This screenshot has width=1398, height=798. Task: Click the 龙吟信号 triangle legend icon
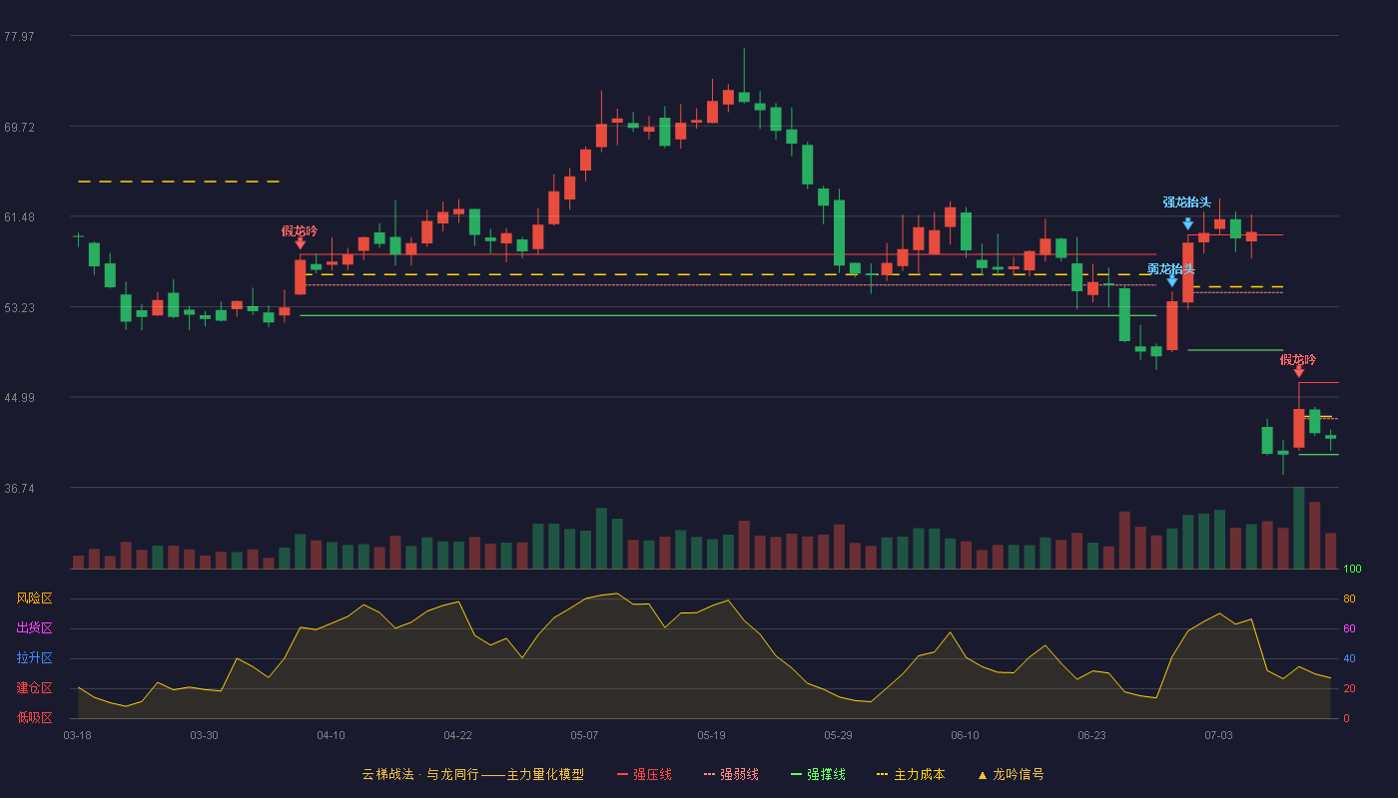(x=983, y=775)
